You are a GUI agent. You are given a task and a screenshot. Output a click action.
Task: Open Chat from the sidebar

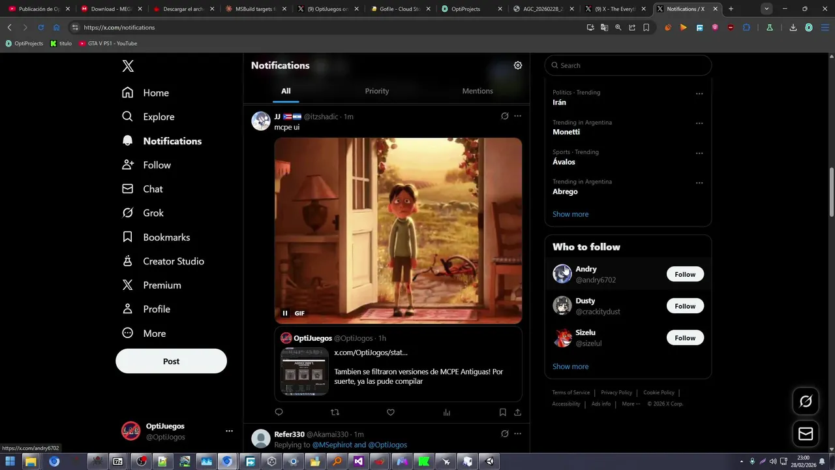[x=142, y=189]
